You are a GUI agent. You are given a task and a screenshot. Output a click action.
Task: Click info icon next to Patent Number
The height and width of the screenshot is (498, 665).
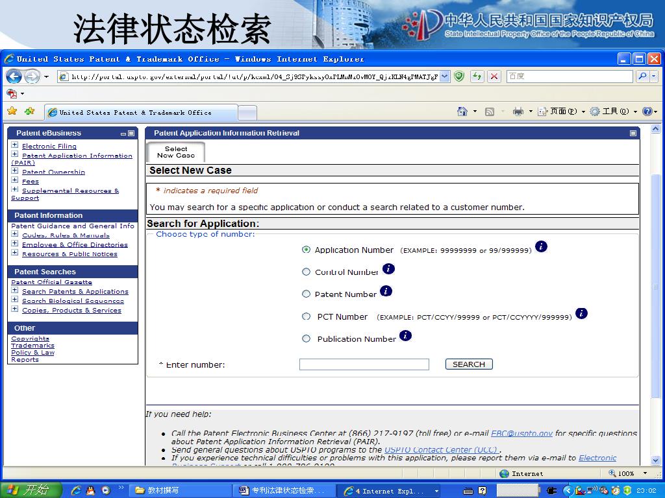[386, 291]
